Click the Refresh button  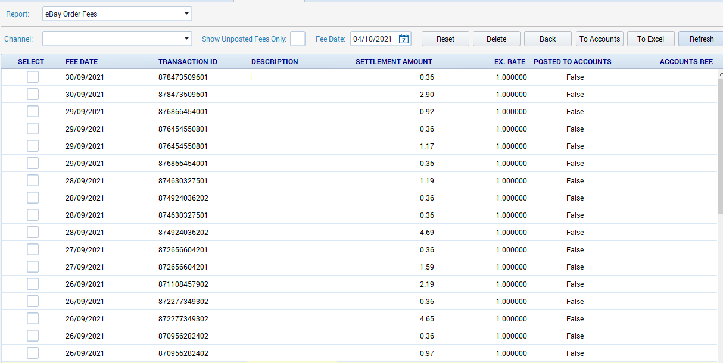tap(702, 39)
